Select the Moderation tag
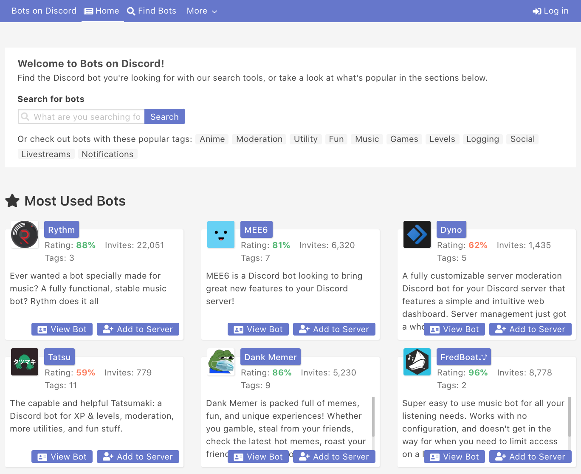581x474 pixels. point(259,139)
